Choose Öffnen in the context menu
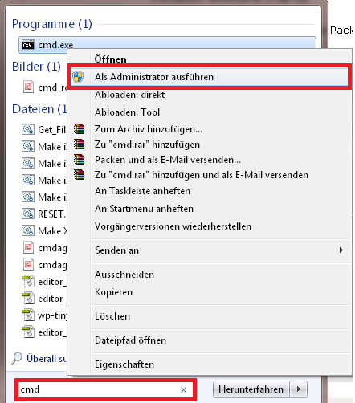The width and height of the screenshot is (355, 403). pyautogui.click(x=110, y=59)
